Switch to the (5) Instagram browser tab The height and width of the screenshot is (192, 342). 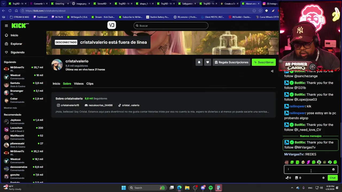270,4
